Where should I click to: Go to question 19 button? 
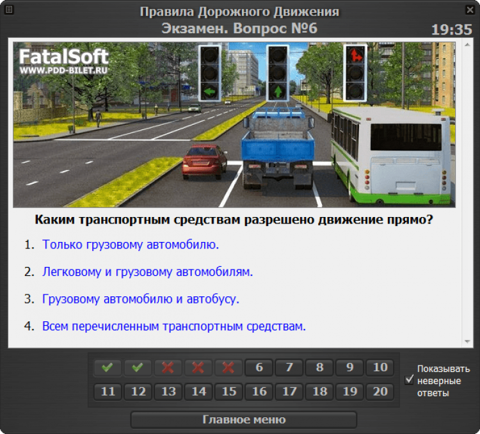click(349, 392)
